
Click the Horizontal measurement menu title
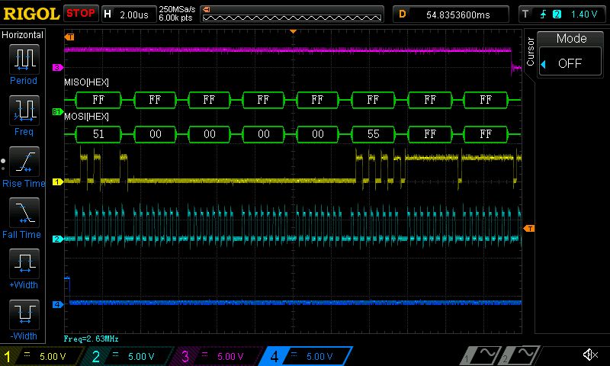23,35
